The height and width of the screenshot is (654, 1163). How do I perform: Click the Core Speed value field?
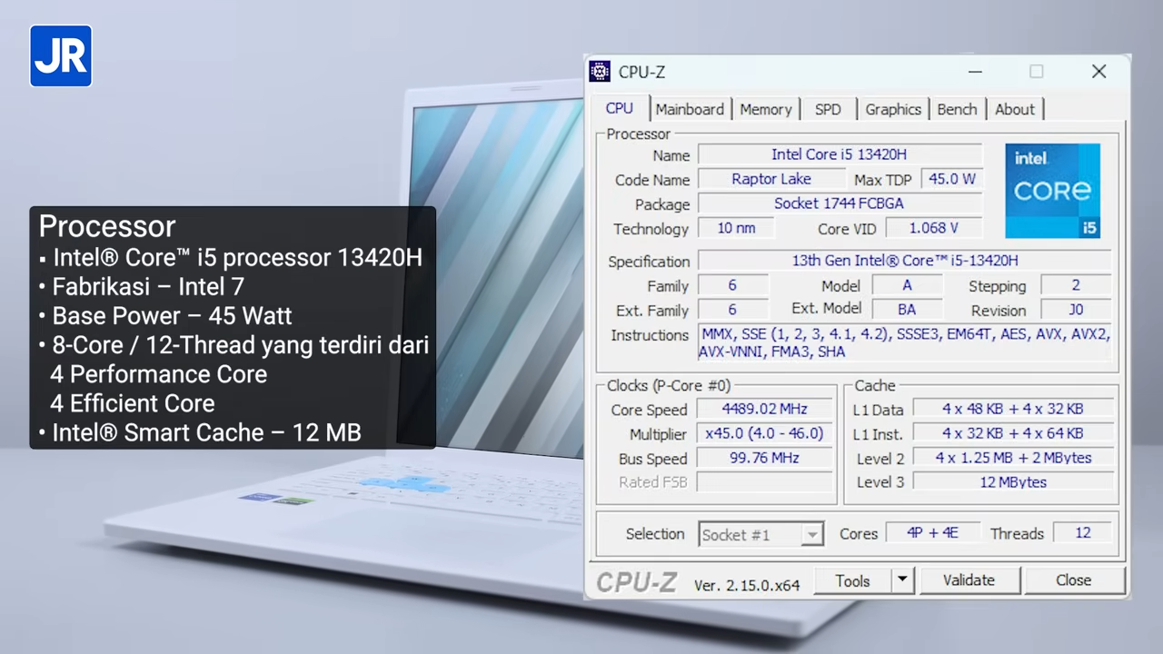click(x=763, y=410)
